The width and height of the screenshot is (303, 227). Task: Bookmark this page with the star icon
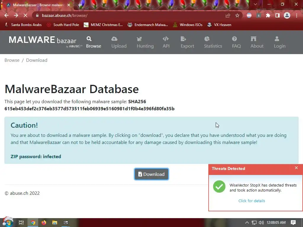point(237,15)
